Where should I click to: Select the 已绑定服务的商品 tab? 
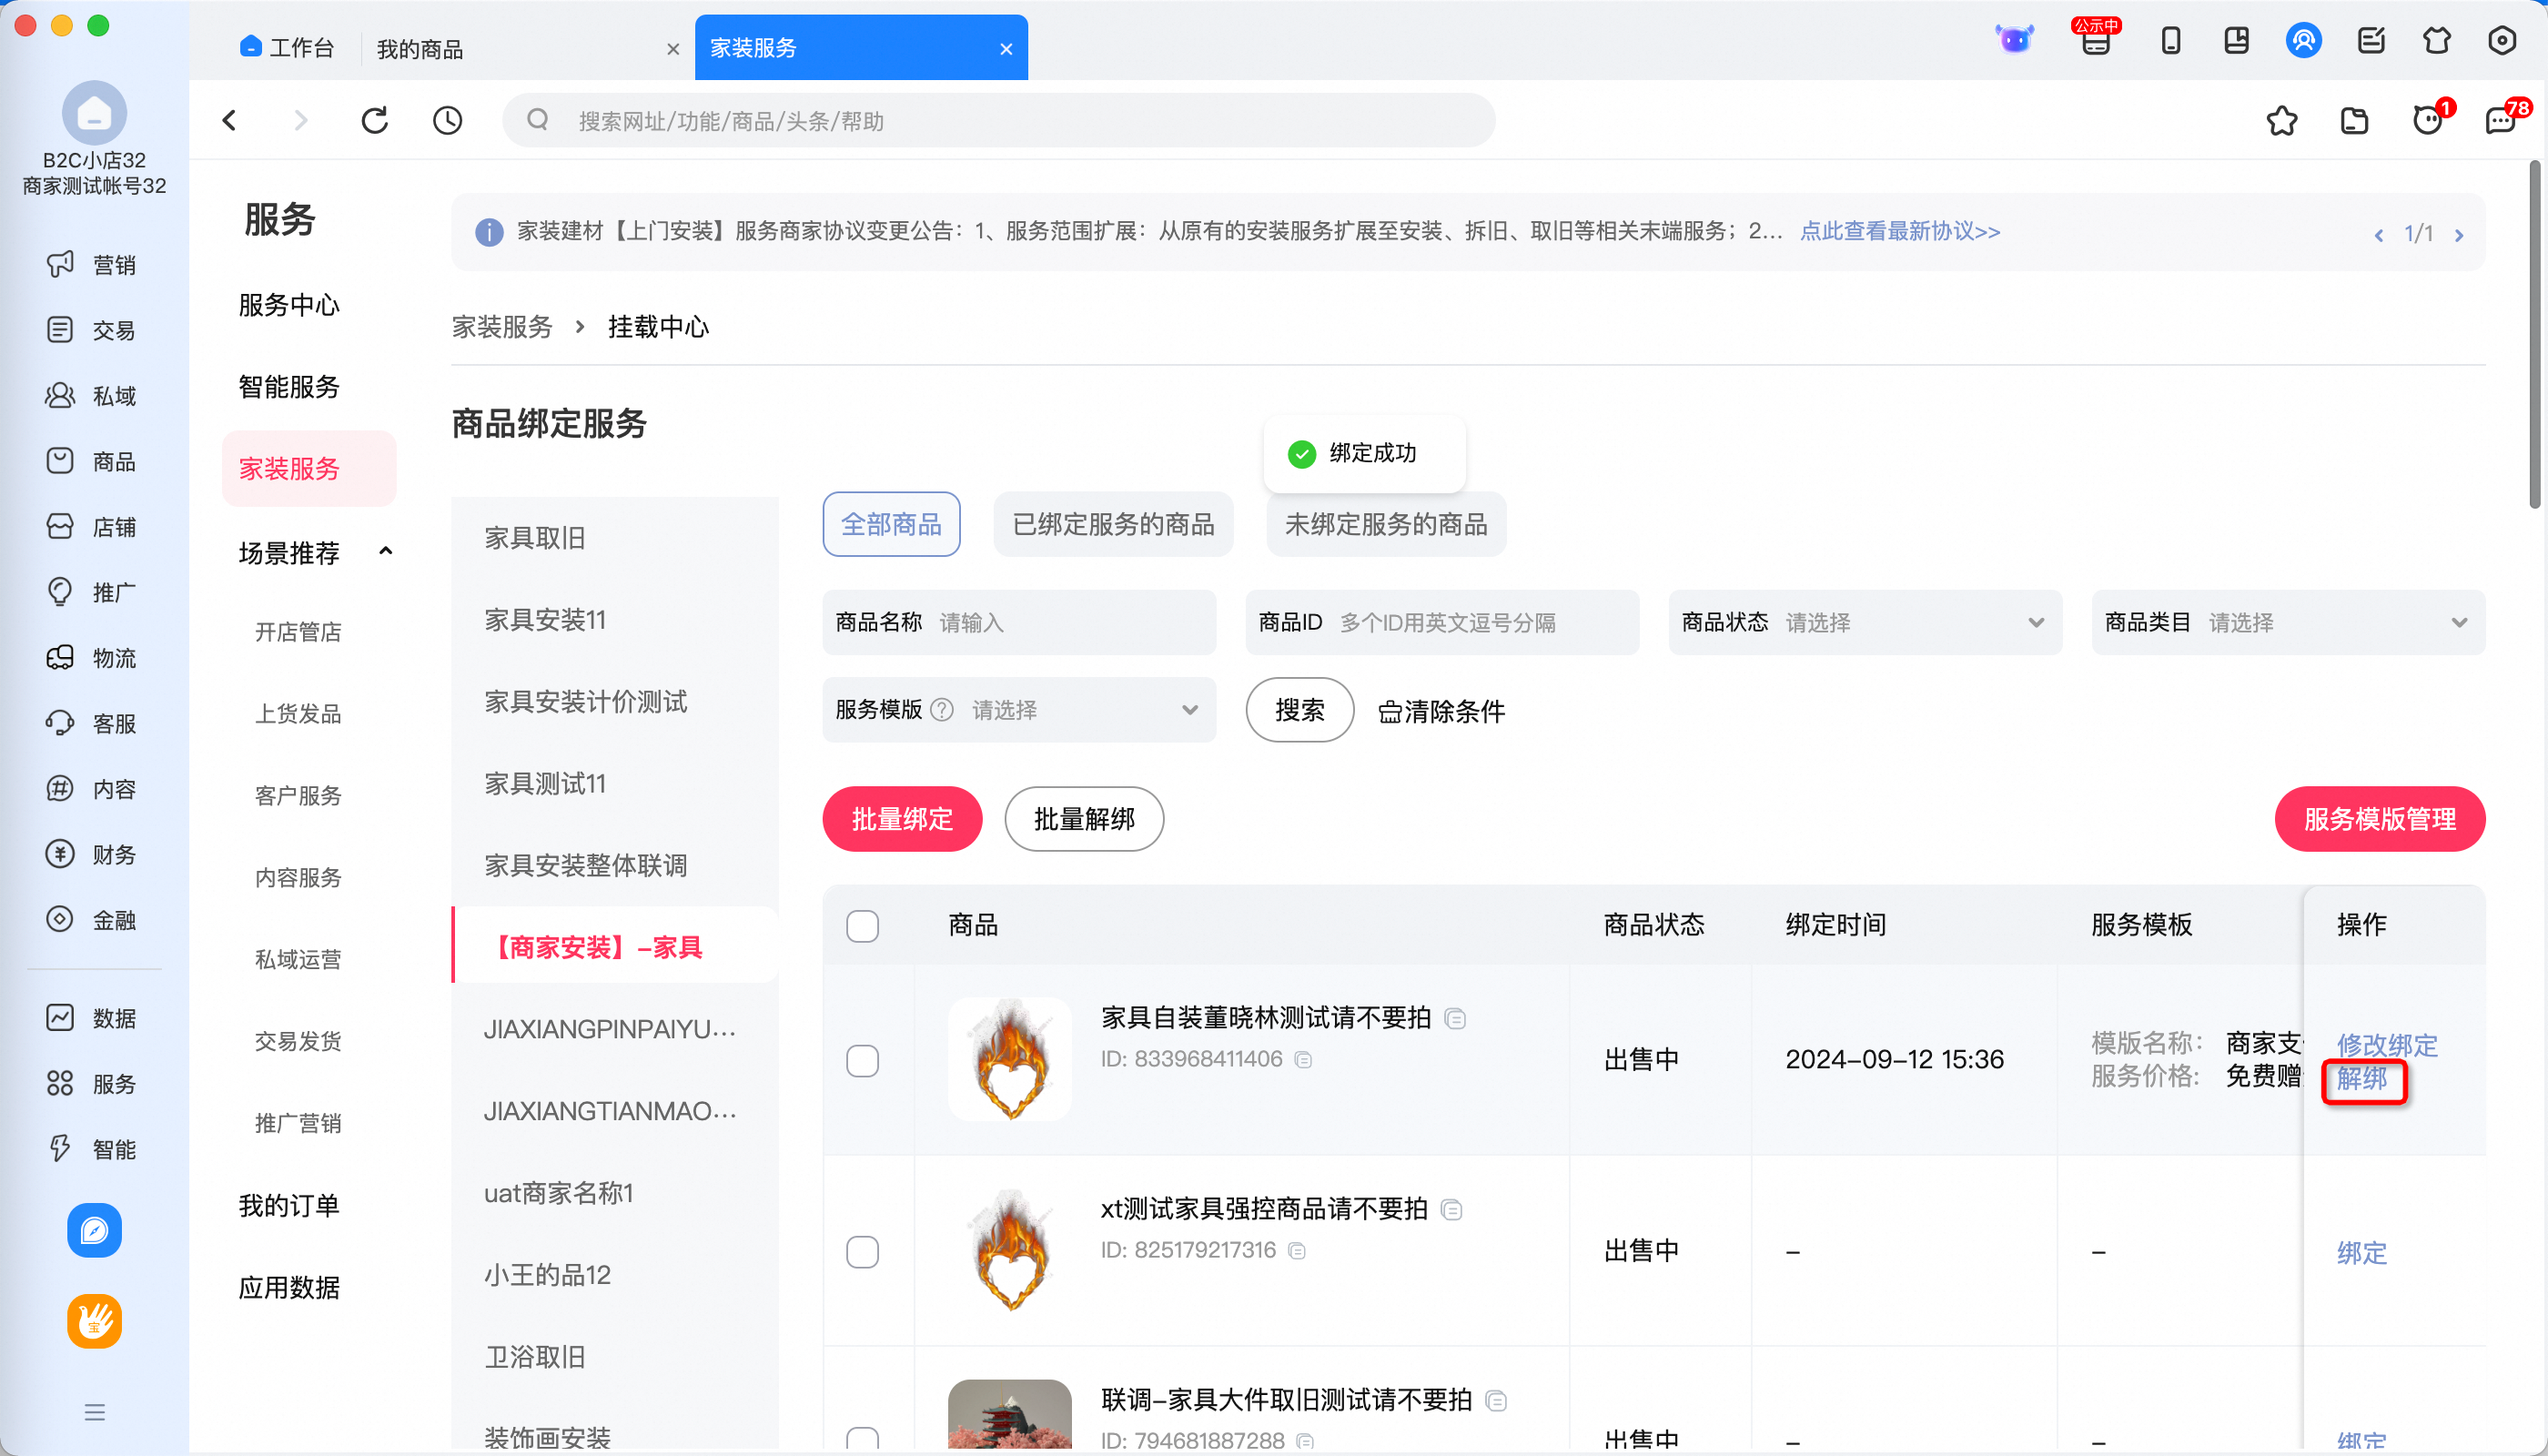(1113, 524)
